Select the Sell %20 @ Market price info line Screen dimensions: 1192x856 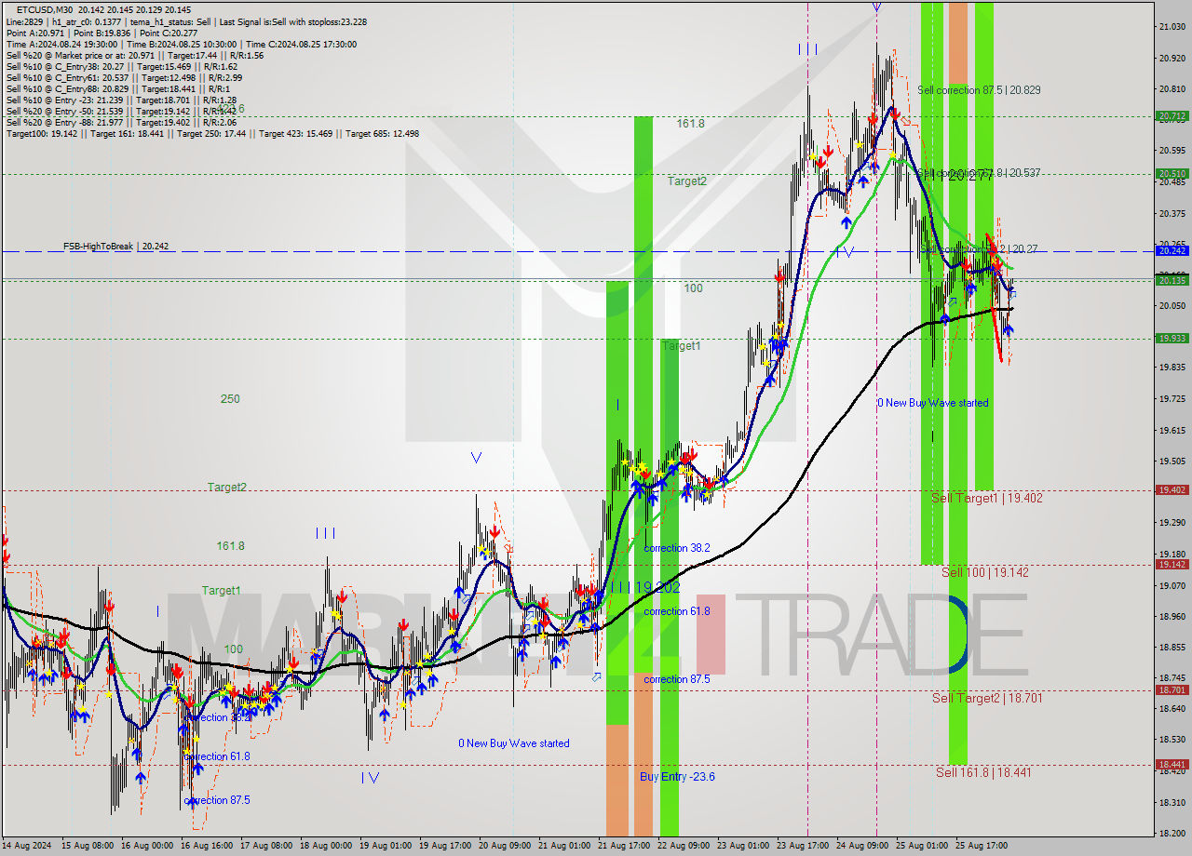135,55
